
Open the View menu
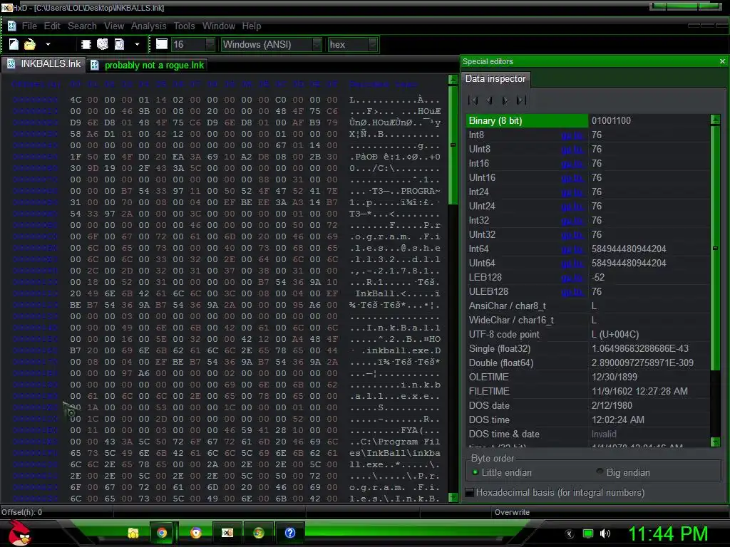pos(113,26)
